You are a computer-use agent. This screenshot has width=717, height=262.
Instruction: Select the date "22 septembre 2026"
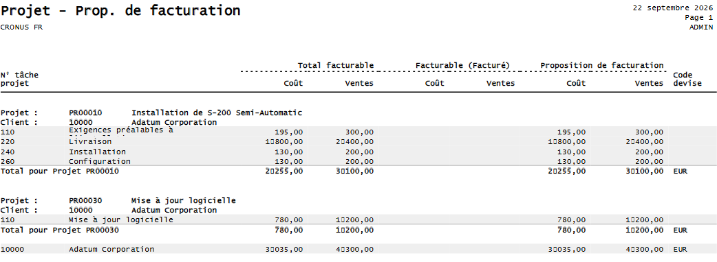(673, 8)
